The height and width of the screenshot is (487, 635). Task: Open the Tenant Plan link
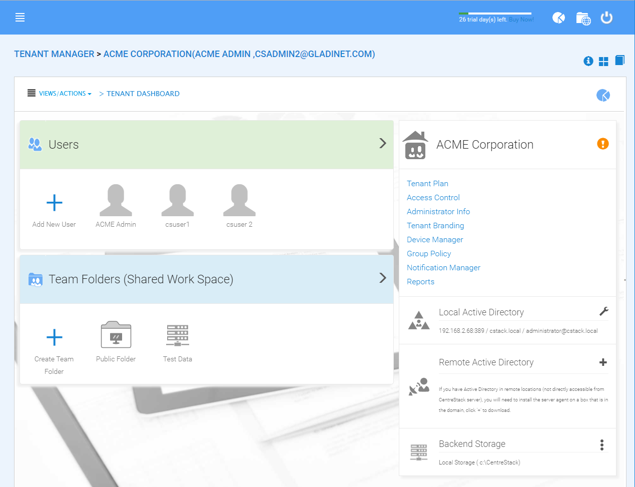[x=427, y=184]
